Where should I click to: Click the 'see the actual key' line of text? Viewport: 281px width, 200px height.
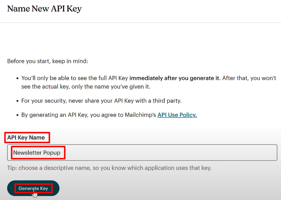point(86,87)
